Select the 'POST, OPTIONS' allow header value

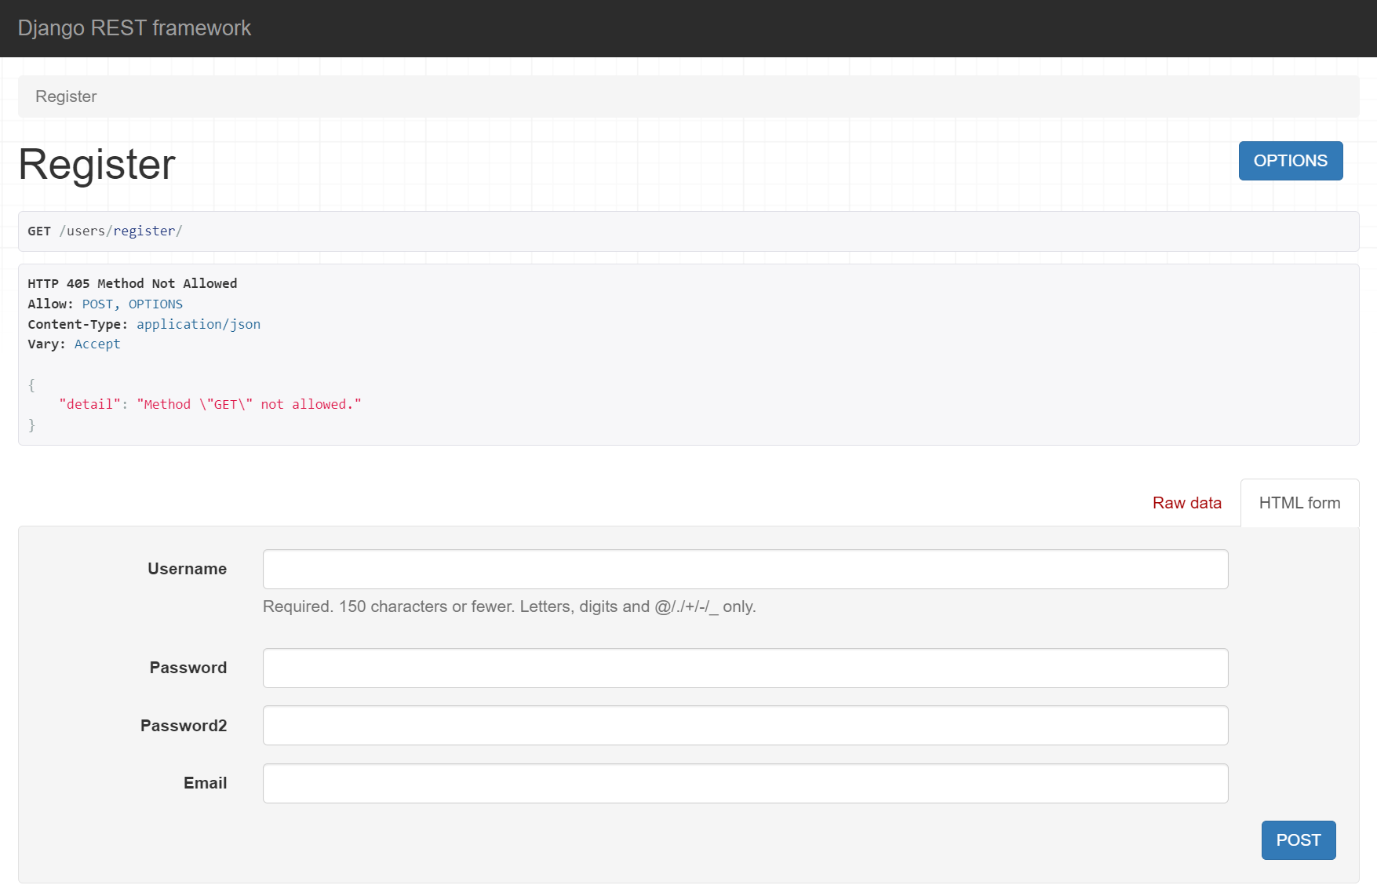[133, 304]
